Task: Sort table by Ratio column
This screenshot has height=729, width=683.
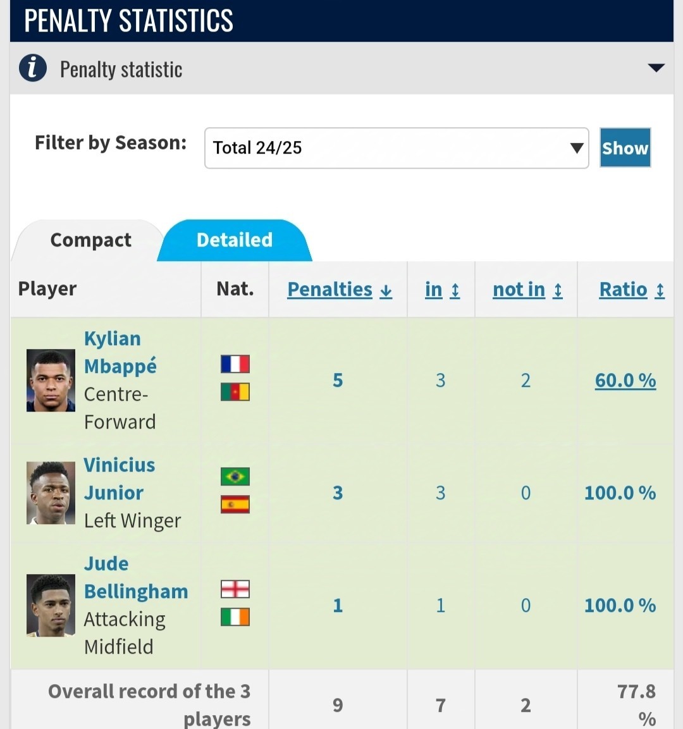Action: [x=631, y=290]
